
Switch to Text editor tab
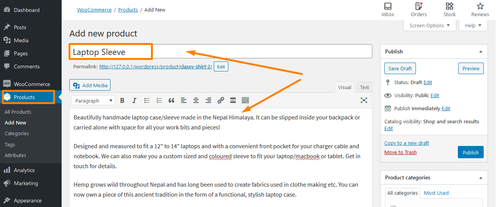364,87
